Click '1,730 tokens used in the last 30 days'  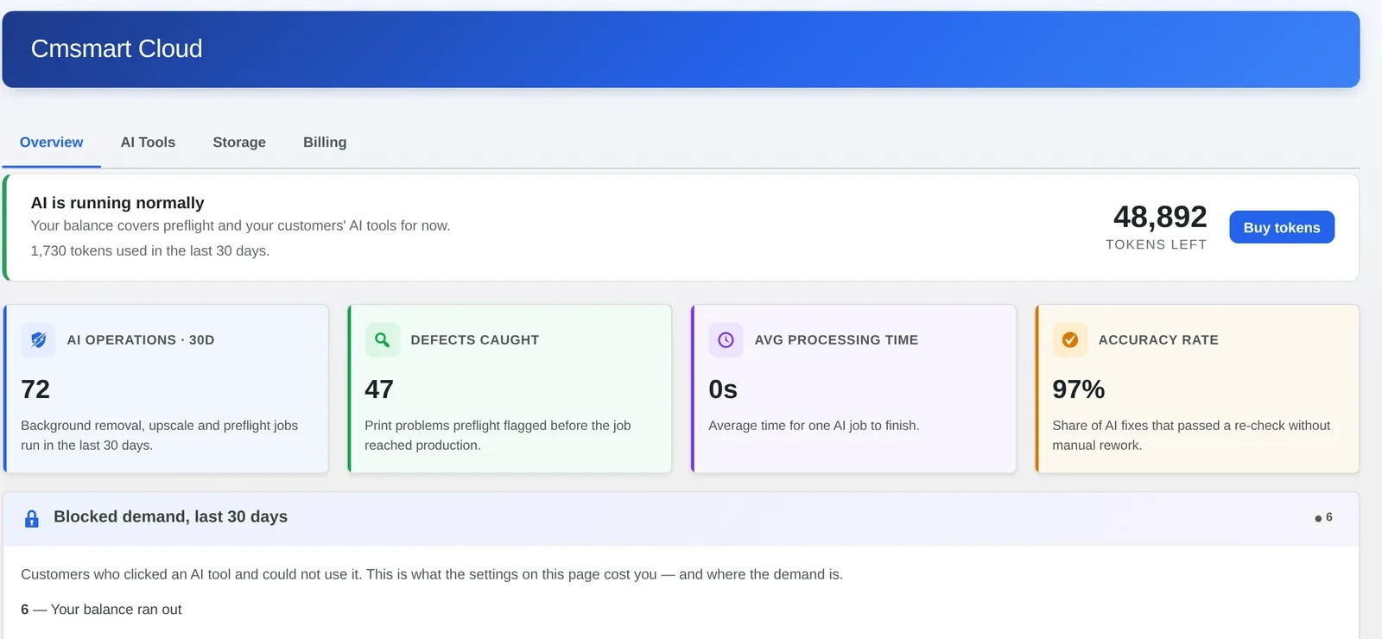click(x=150, y=250)
